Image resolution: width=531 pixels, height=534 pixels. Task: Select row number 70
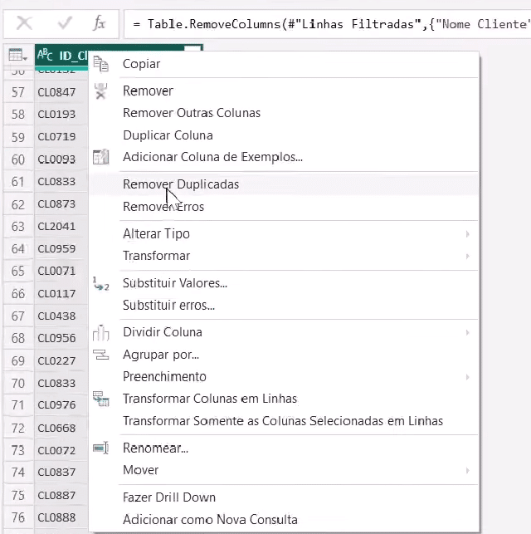click(x=18, y=384)
